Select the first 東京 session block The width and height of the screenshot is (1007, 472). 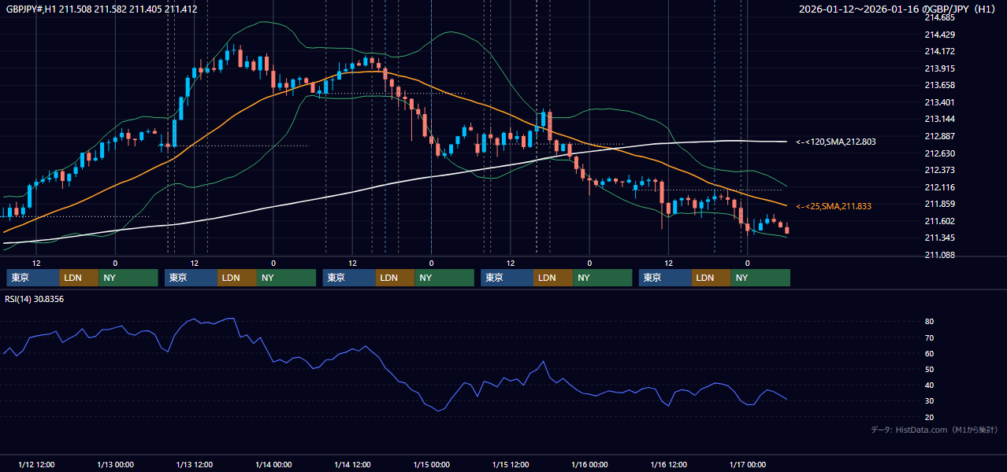(x=33, y=278)
